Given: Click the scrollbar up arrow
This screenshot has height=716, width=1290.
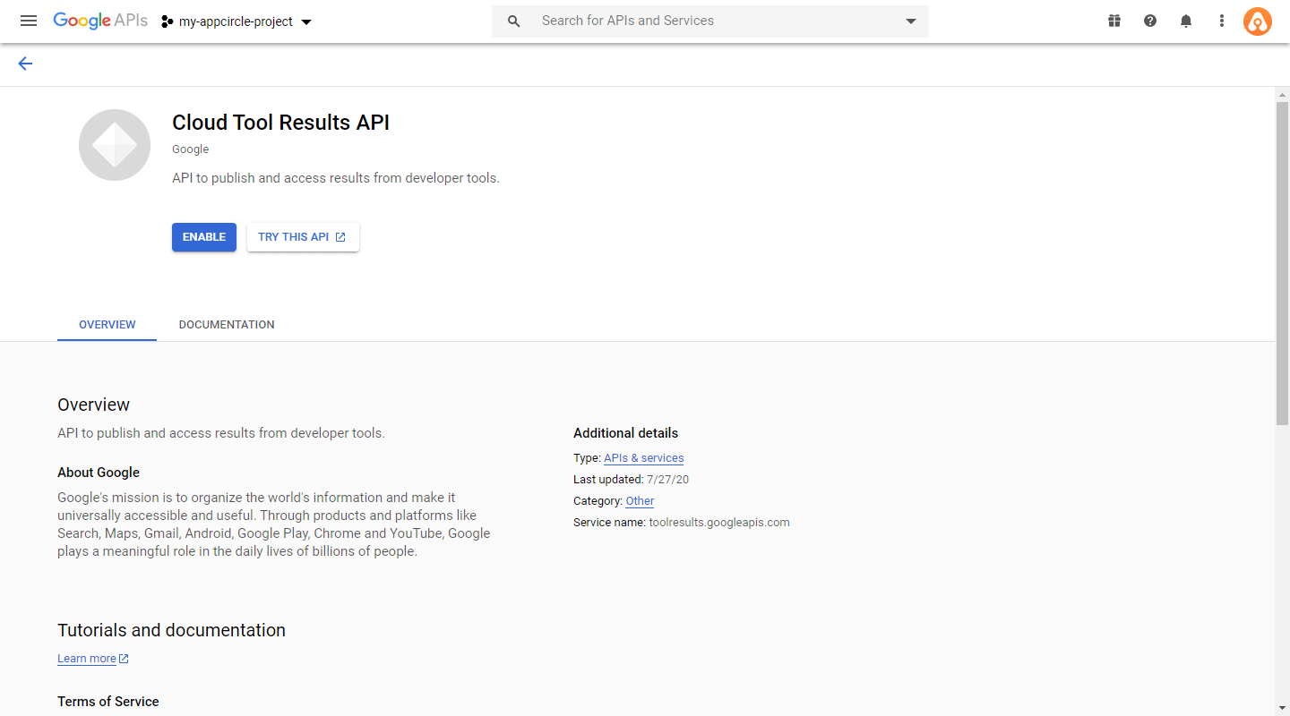Looking at the screenshot, I should pyautogui.click(x=1283, y=94).
